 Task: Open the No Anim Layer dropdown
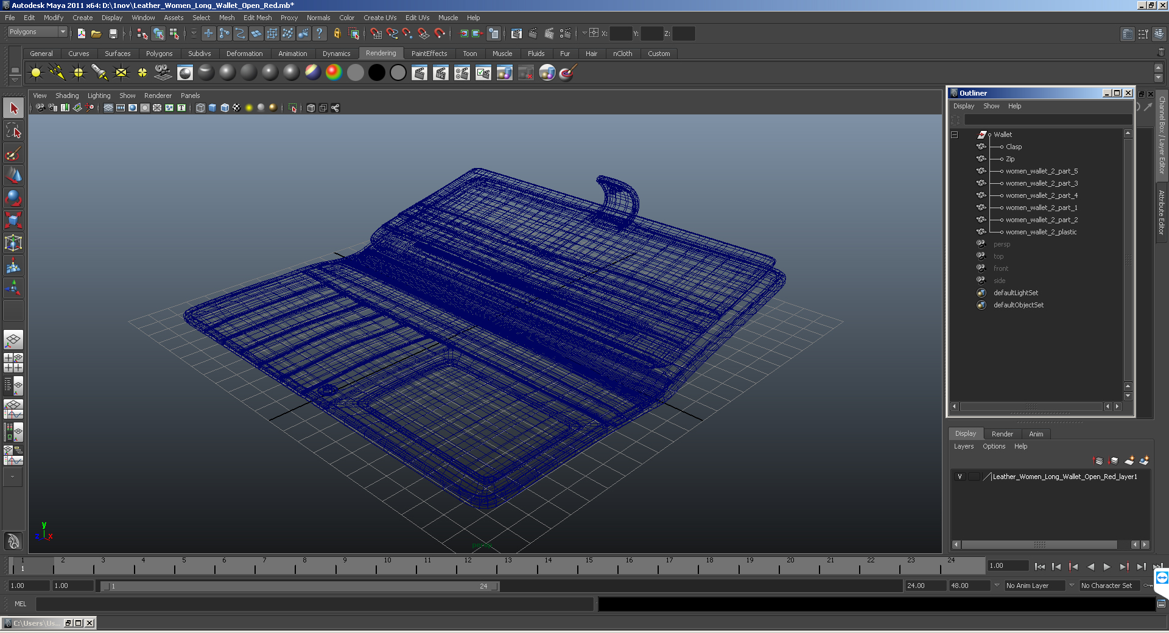point(1035,586)
